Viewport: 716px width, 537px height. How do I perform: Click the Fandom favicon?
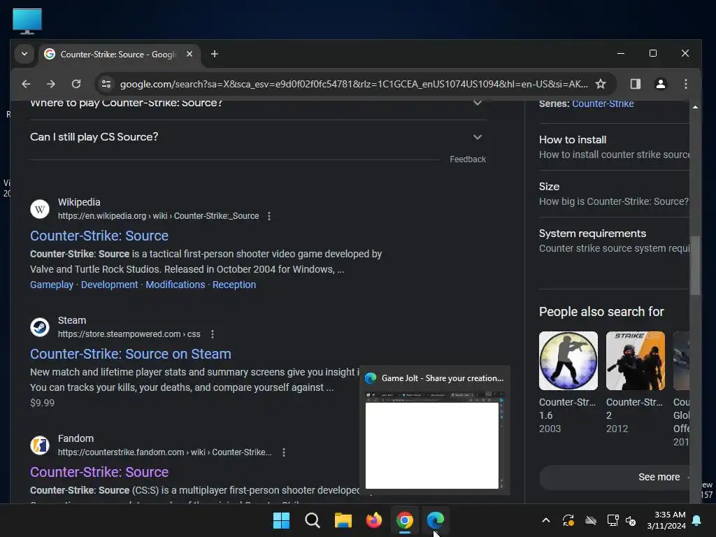[x=40, y=445]
